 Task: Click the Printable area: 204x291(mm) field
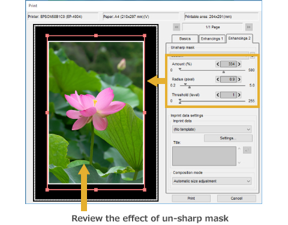[221, 17]
